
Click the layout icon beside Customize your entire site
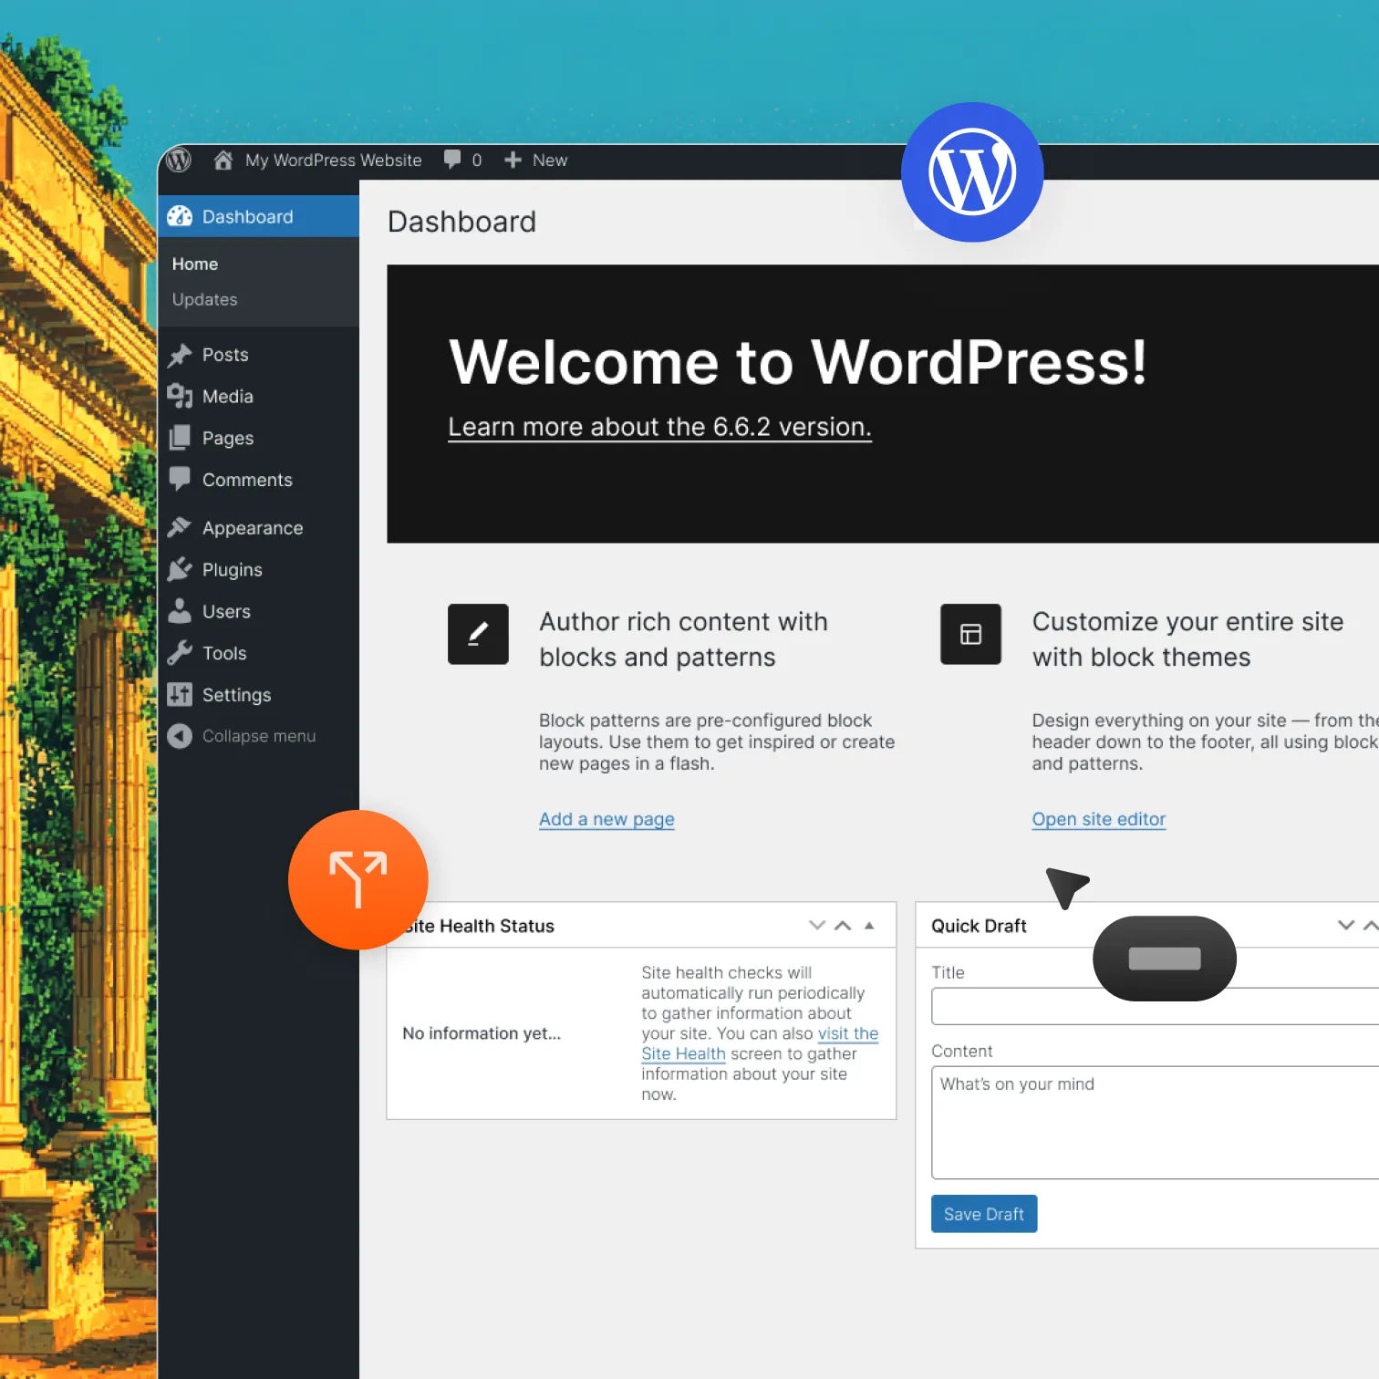tap(970, 634)
